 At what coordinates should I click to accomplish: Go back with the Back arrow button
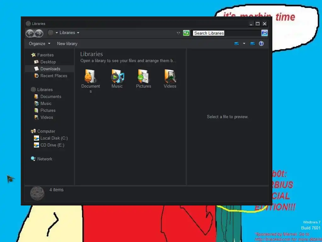coord(30,33)
